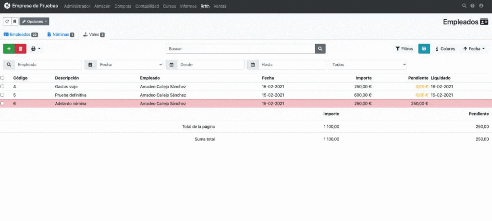Tick the checkbox for row code 4
This screenshot has height=221, width=492.
pyautogui.click(x=2, y=86)
